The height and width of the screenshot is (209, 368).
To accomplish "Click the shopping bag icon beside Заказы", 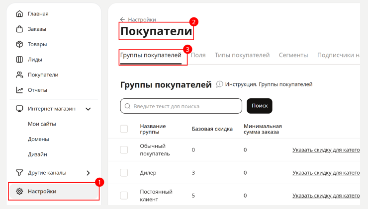I will (x=19, y=29).
